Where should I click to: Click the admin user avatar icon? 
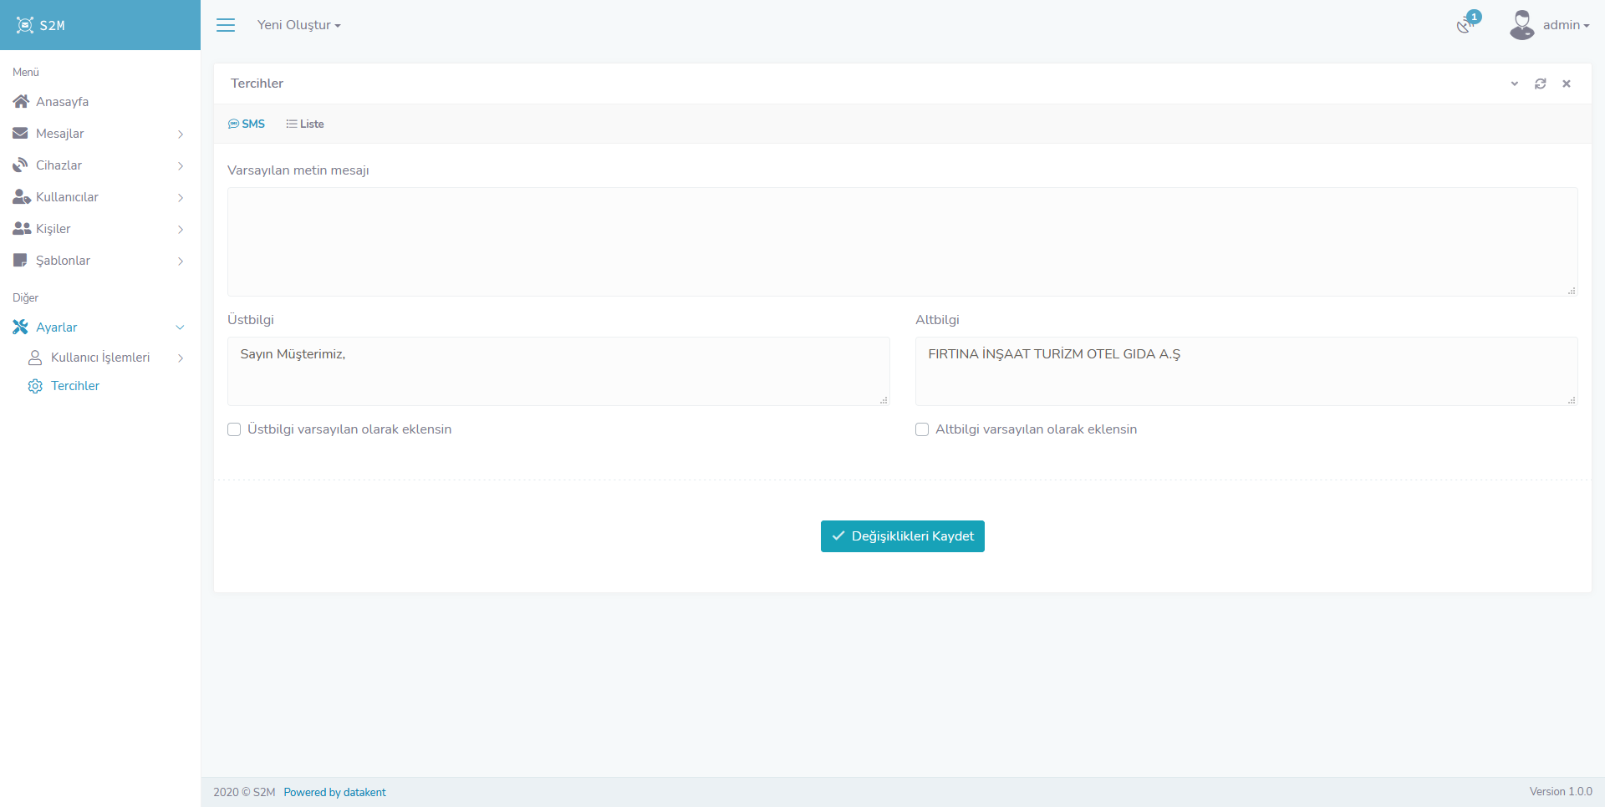[x=1522, y=25]
